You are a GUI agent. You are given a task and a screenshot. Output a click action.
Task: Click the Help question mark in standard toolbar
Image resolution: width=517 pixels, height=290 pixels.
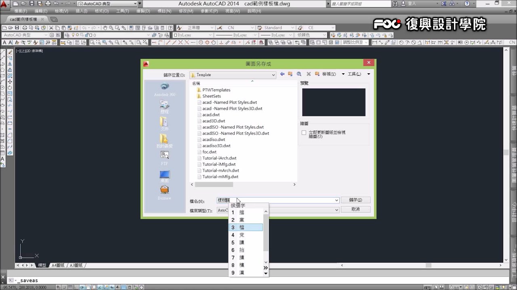[170, 28]
